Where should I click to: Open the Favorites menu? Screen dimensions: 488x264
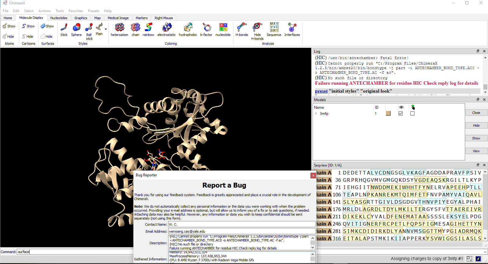point(76,11)
